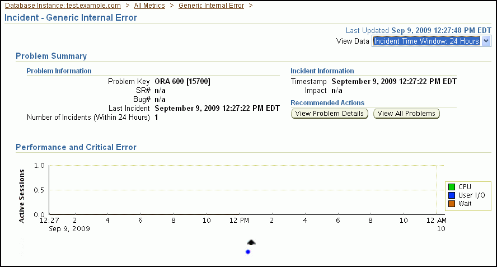
Task: Select the Last Incident date value
Action: (x=217, y=108)
